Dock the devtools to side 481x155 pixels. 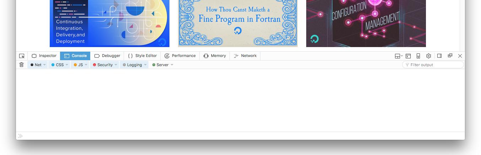(439, 56)
